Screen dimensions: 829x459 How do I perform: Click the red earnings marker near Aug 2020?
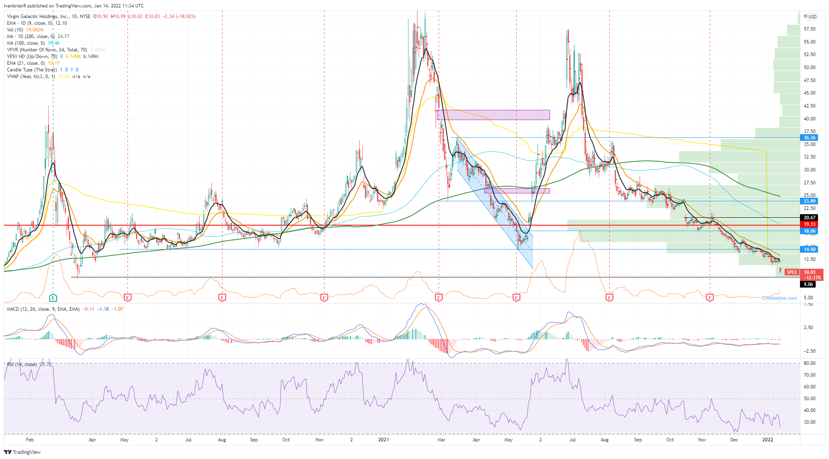[222, 298]
